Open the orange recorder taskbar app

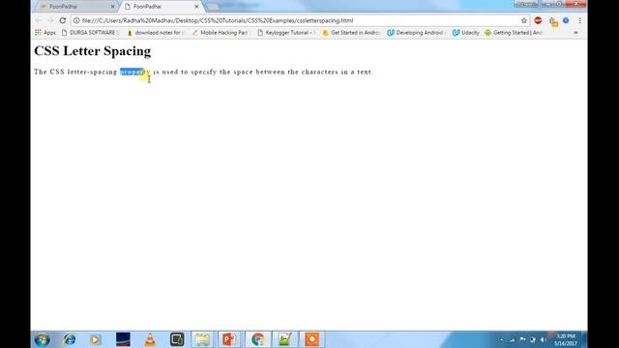click(311, 339)
